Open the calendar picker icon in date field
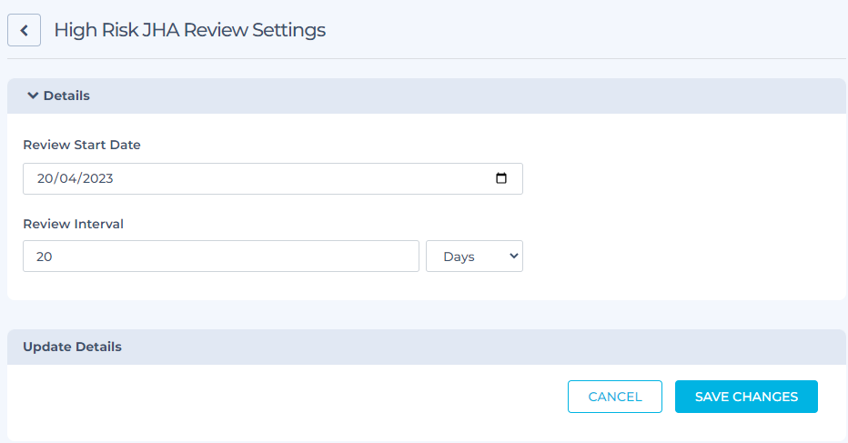The image size is (848, 443). coord(501,178)
